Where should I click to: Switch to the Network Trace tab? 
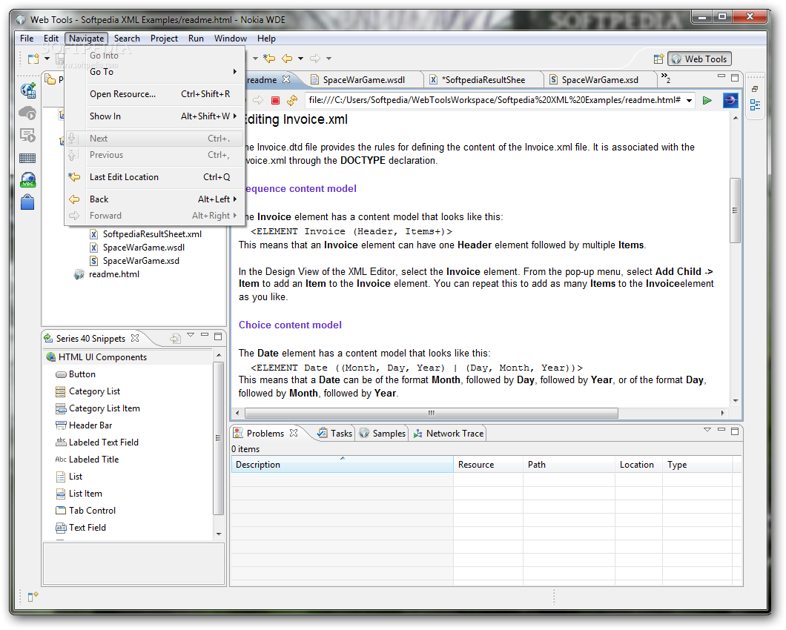click(448, 434)
